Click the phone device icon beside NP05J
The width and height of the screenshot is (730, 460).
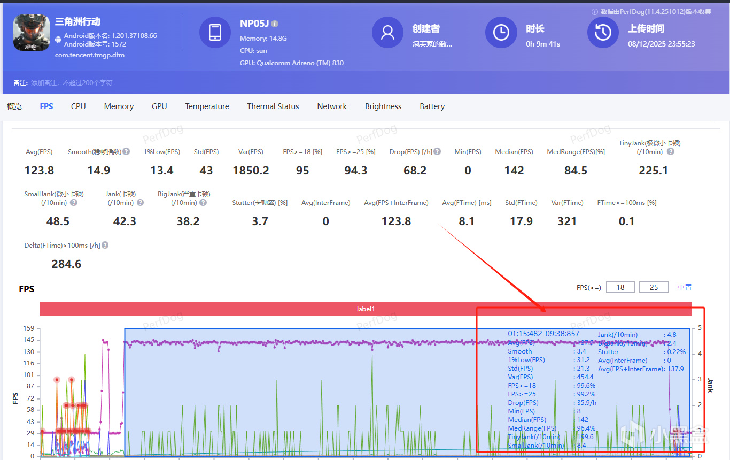coord(215,32)
